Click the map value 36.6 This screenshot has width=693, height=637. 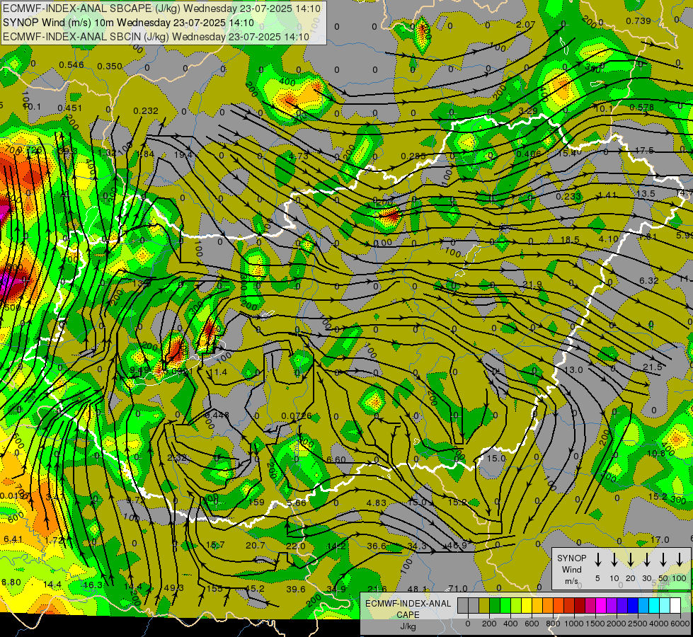(377, 546)
